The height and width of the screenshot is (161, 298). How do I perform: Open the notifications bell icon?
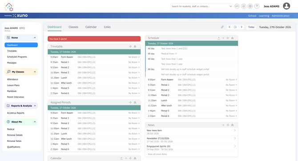tap(243, 6)
